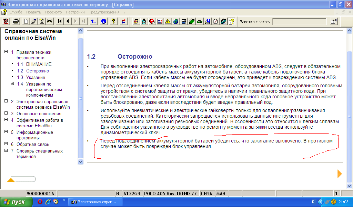
Task: Expand the 'Обратная связь' tree node
Action: 6,144
